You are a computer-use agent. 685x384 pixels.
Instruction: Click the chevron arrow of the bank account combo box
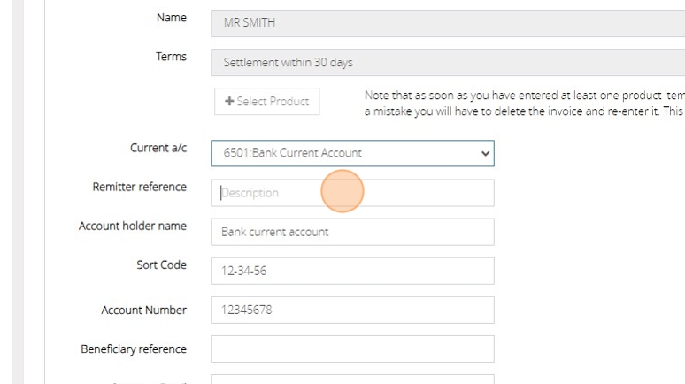pos(484,153)
